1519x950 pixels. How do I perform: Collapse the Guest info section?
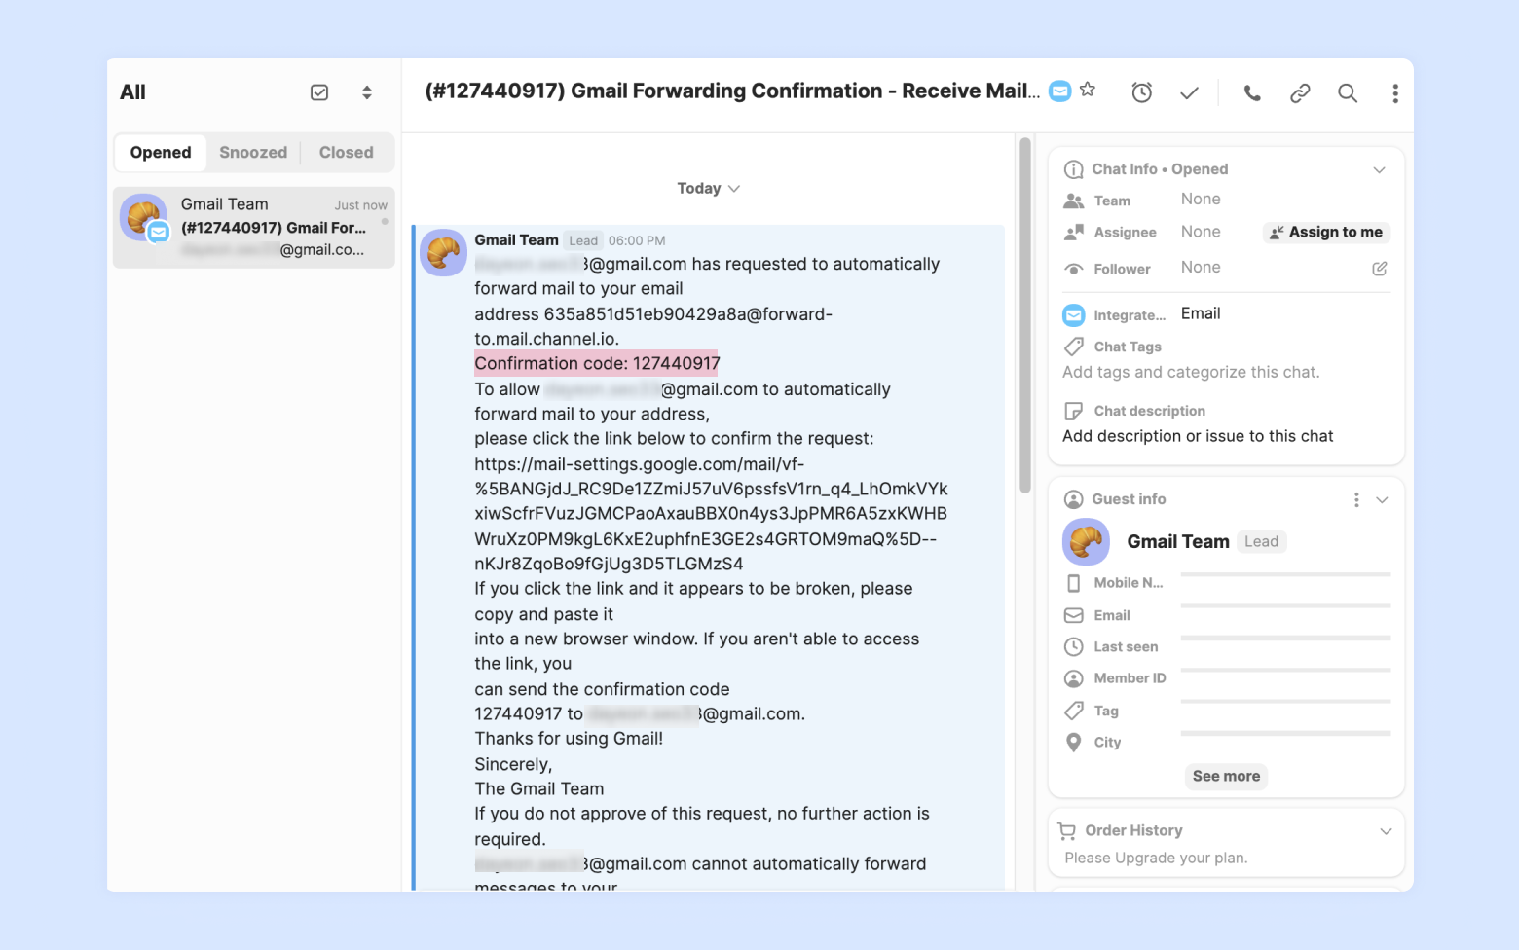coord(1382,499)
